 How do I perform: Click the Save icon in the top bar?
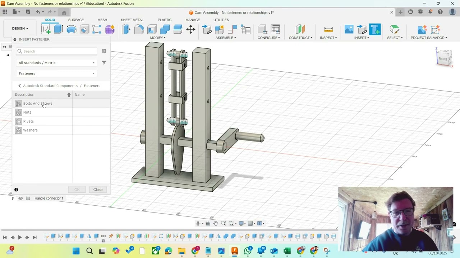28,12
